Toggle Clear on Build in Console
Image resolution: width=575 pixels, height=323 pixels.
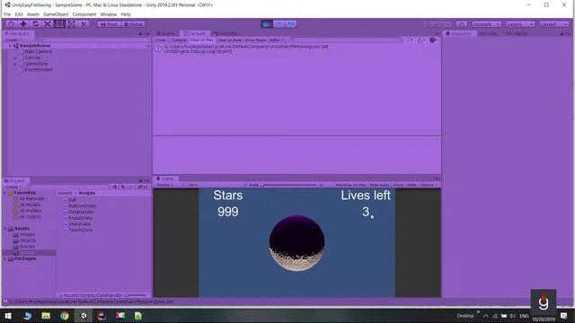230,39
